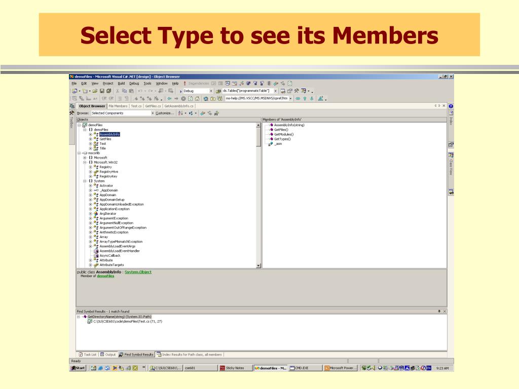519x389 pixels.
Task: Open the Class View side tab
Action: coord(451,167)
